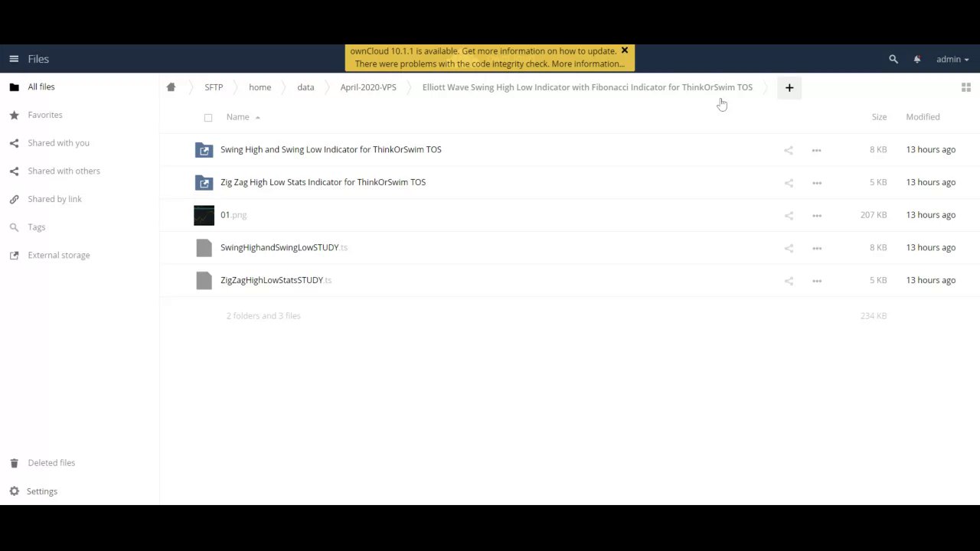The height and width of the screenshot is (551, 980).
Task: Sort by Modified column header
Action: (x=923, y=117)
